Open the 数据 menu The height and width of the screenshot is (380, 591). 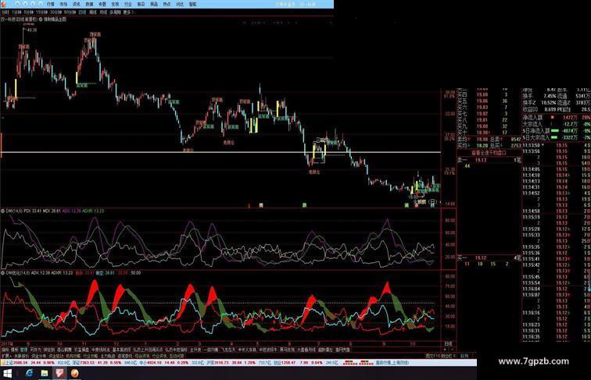pos(89,4)
